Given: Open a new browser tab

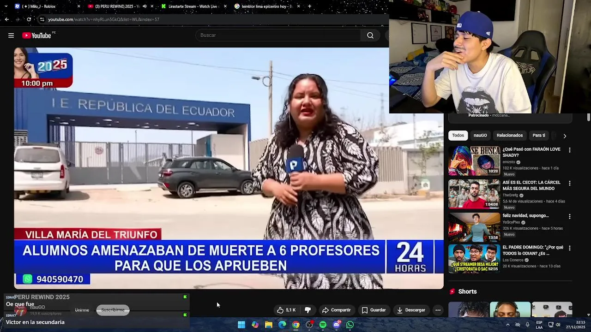Looking at the screenshot, I should 309,6.
